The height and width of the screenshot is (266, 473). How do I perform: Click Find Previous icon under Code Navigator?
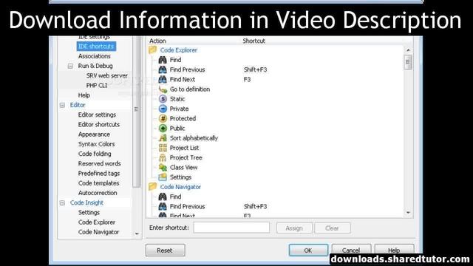(163, 206)
